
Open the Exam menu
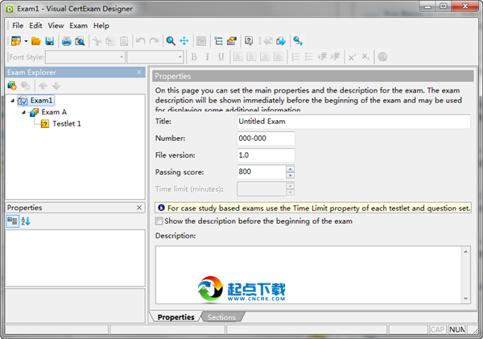tap(79, 26)
